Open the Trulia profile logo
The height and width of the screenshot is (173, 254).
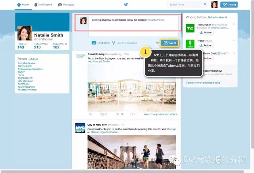click(190, 44)
